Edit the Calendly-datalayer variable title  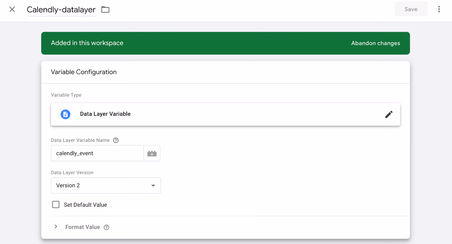tap(61, 10)
